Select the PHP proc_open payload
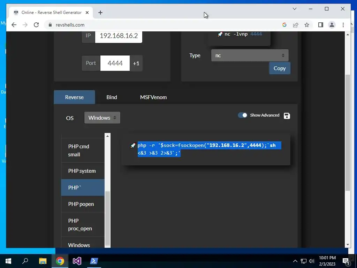Screen dimensions: 357x268 point(83,225)
